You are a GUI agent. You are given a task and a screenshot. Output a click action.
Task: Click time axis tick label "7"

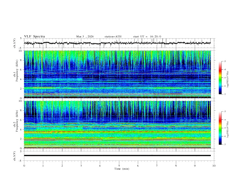[x=157, y=166]
